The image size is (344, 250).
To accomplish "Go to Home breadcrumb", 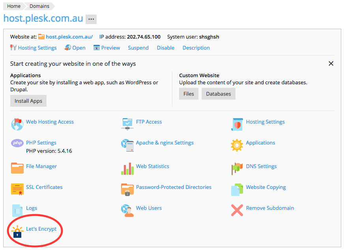I will (x=13, y=6).
